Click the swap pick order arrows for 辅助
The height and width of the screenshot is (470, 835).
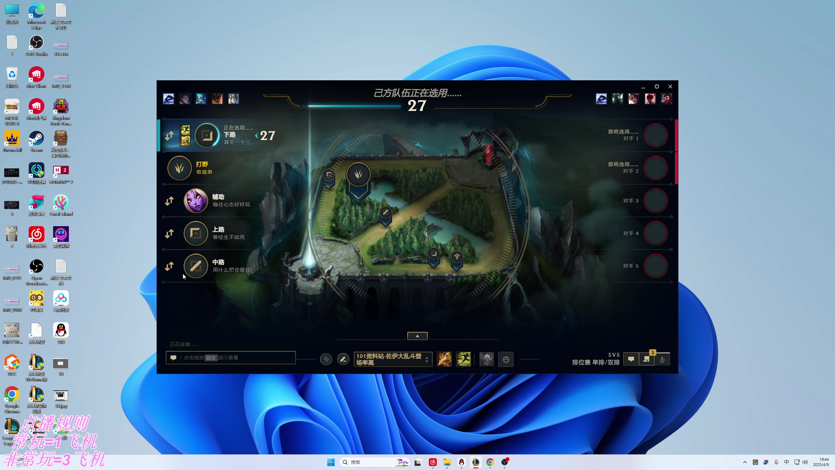[169, 201]
